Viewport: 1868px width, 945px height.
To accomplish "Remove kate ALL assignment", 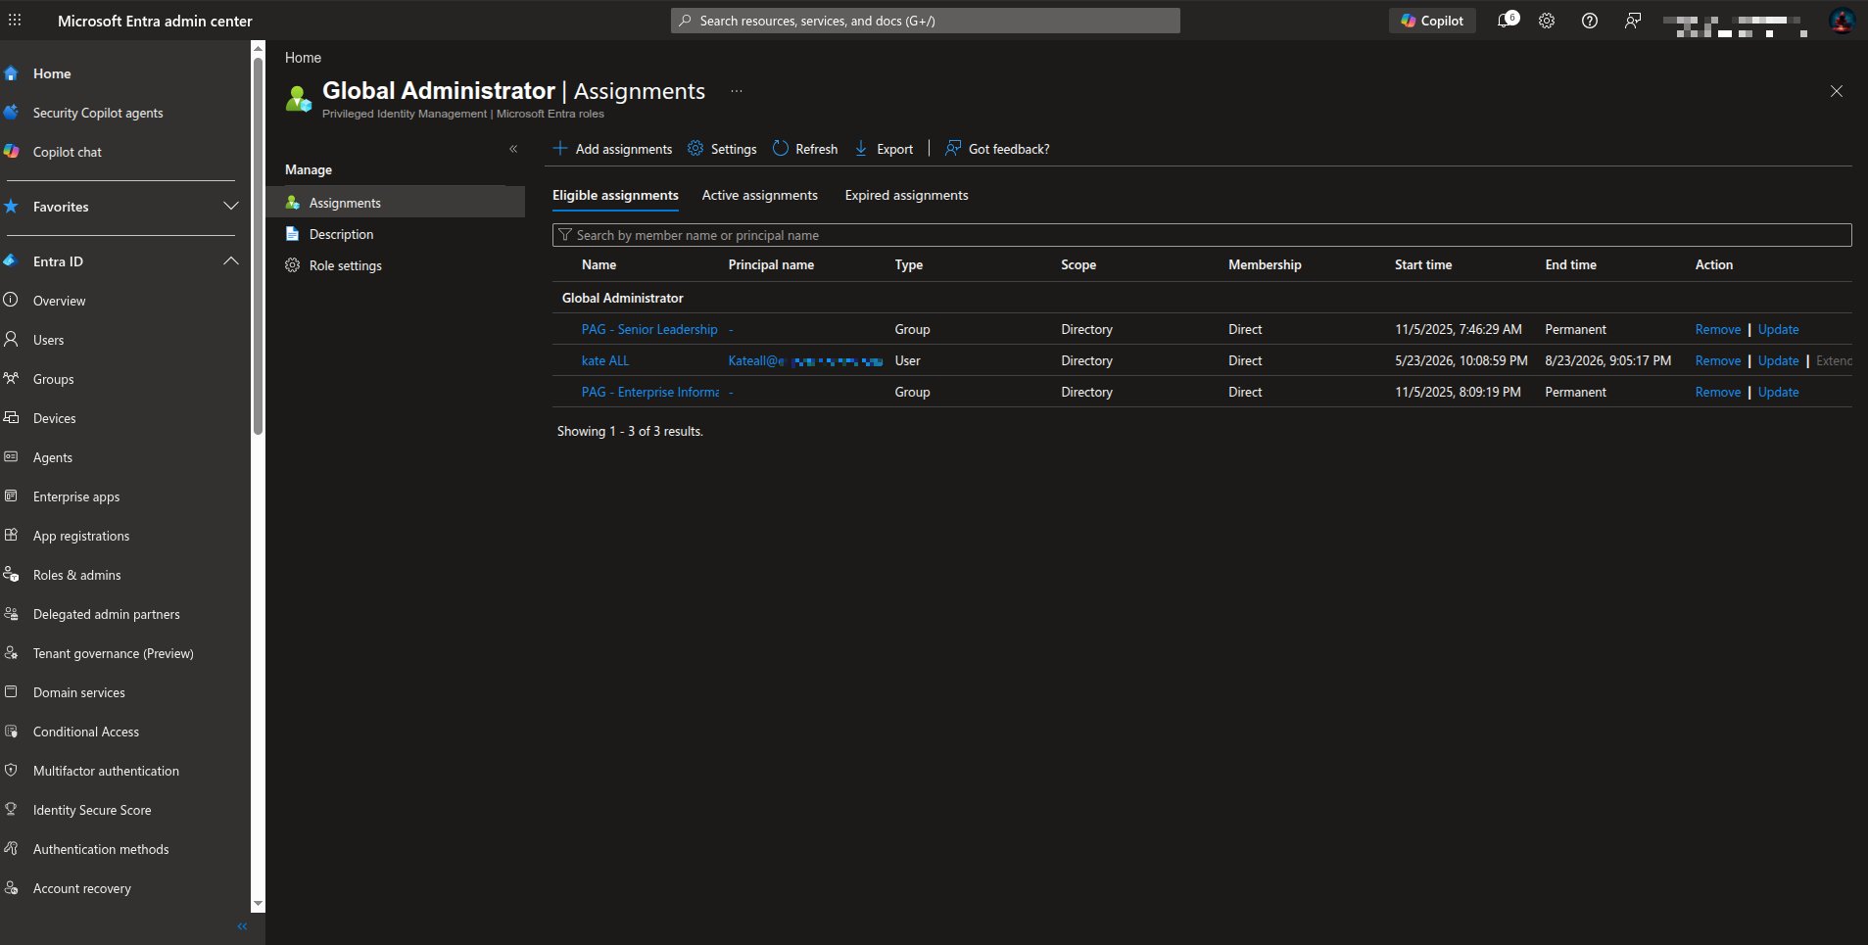I will pyautogui.click(x=1718, y=361).
